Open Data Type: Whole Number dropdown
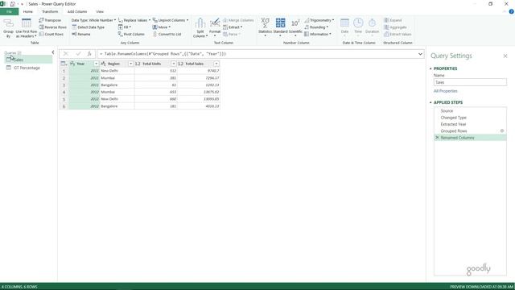The height and width of the screenshot is (290, 515). pyautogui.click(x=93, y=20)
